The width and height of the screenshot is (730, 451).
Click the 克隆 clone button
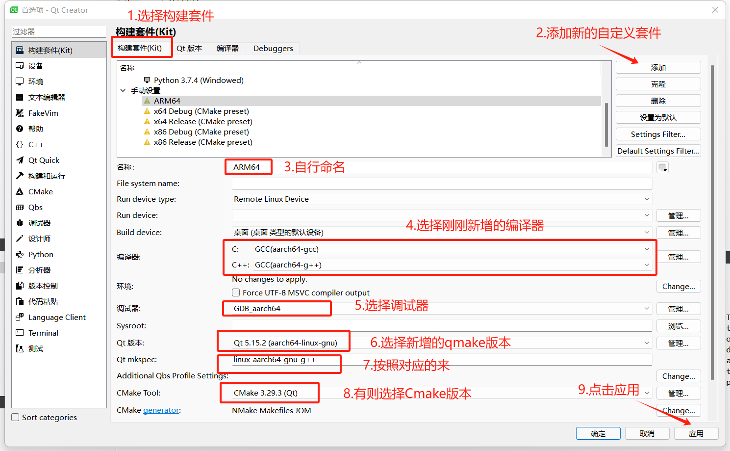658,84
